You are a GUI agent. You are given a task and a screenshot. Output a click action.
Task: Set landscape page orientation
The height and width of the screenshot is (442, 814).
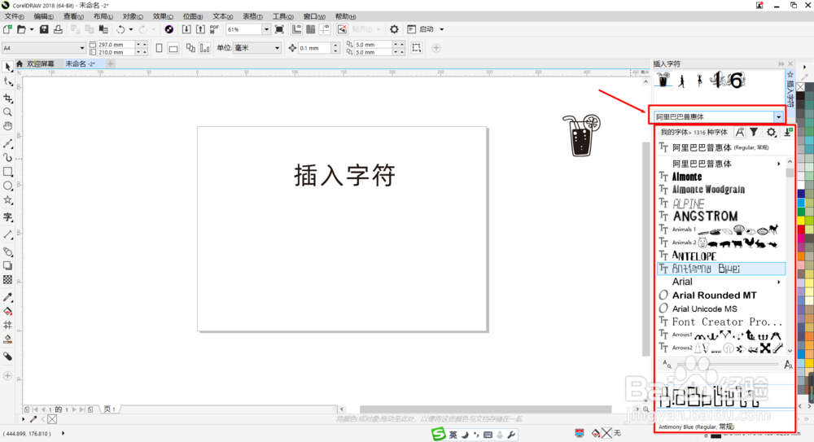tap(173, 48)
